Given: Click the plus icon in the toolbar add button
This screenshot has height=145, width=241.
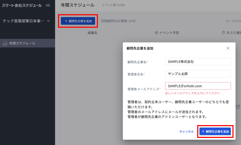Looking at the screenshot, I should (x=66, y=21).
